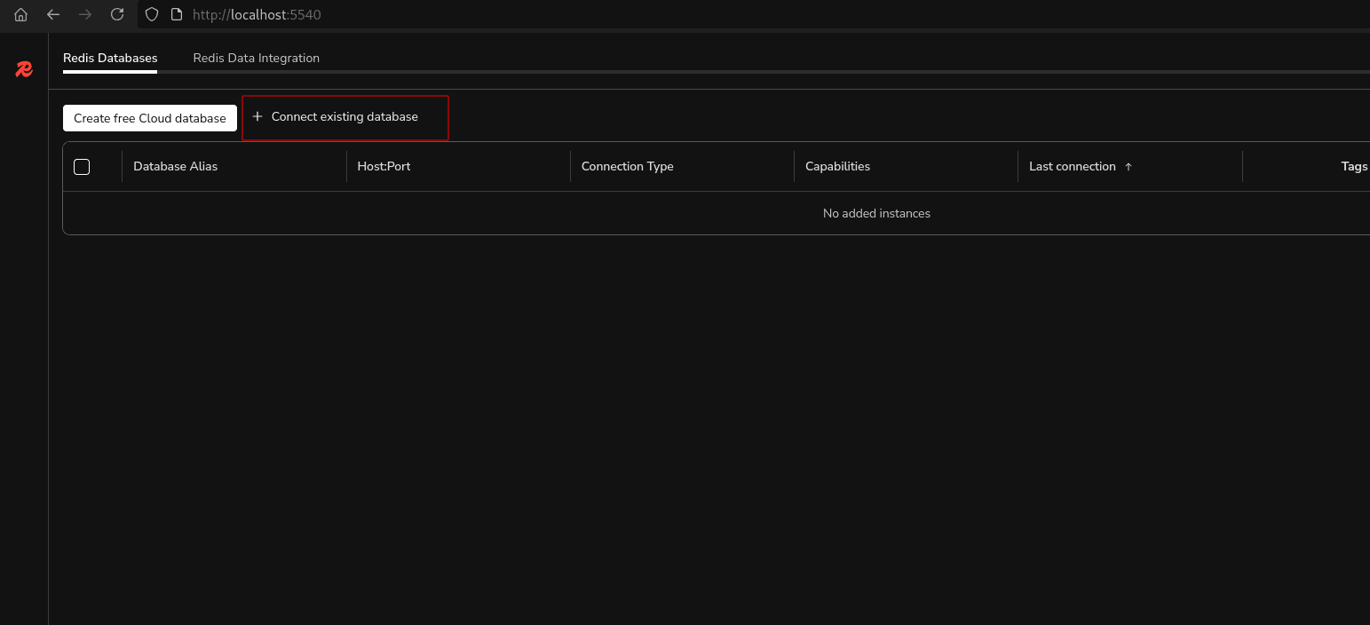Click the browser forward arrow
The image size is (1370, 625).
[x=85, y=14]
